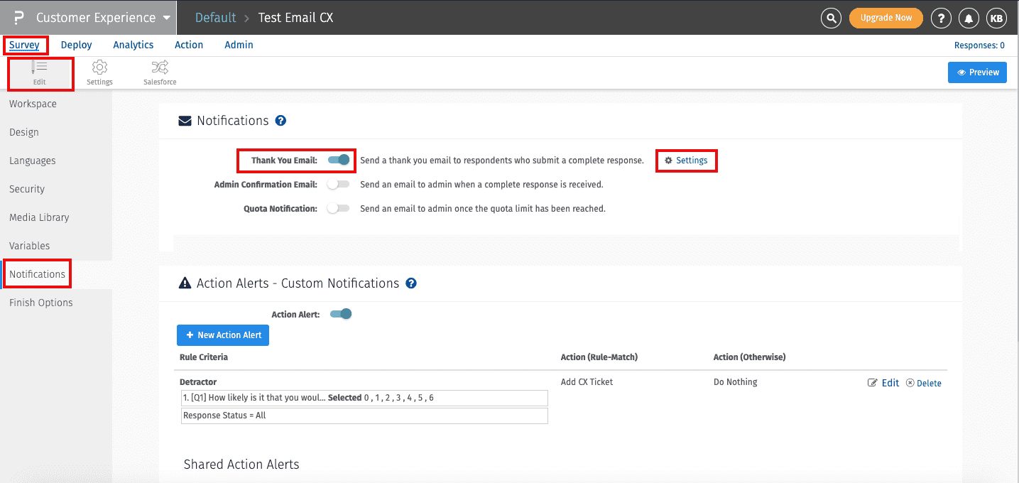1019x483 pixels.
Task: Turn off the Action Alert toggle
Action: [x=341, y=314]
